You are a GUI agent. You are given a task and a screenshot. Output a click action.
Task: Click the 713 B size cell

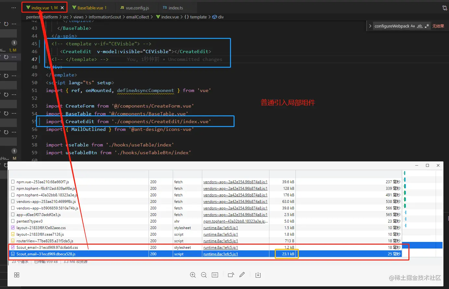tap(289, 241)
